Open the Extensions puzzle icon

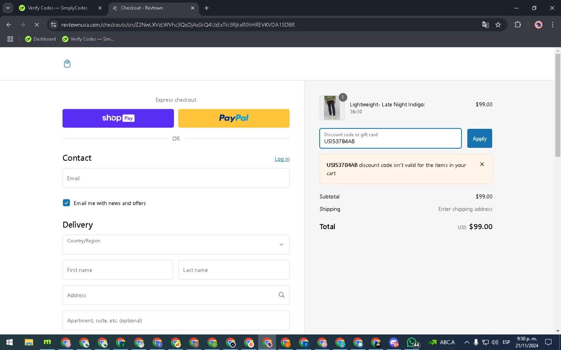pyautogui.click(x=518, y=25)
